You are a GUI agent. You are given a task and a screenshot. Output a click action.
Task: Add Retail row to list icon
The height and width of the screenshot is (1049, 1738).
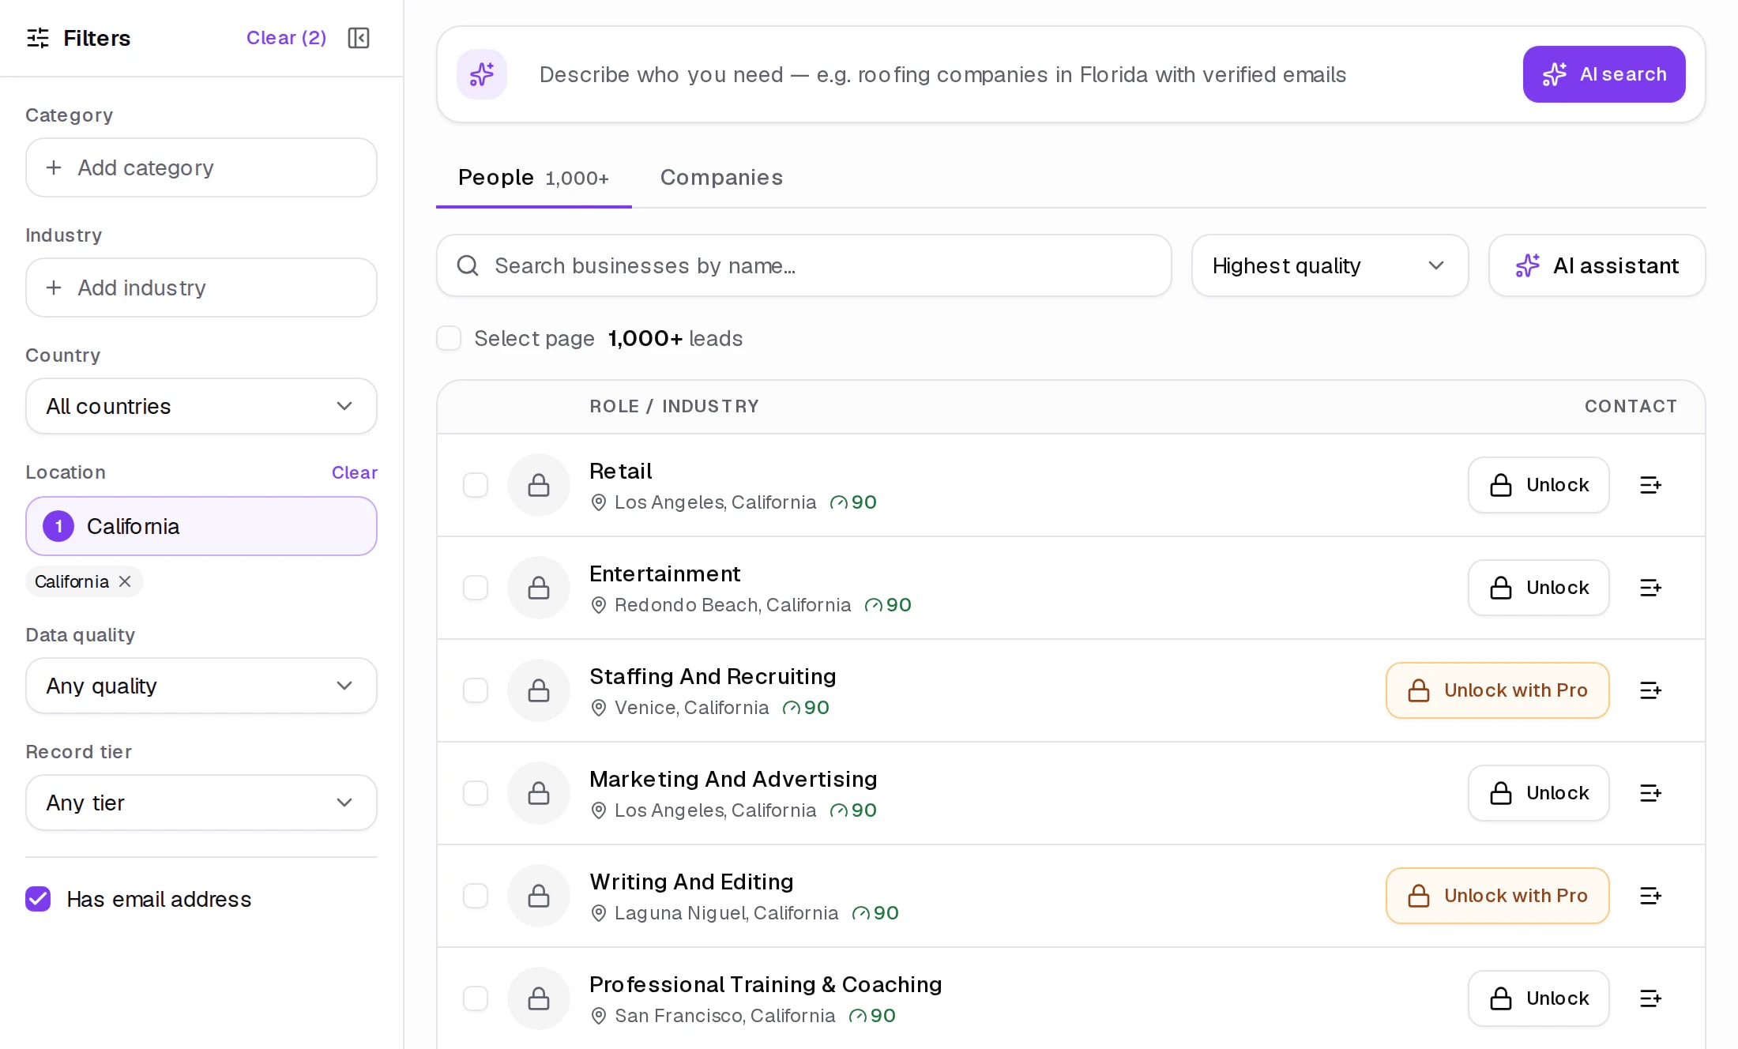click(x=1650, y=485)
